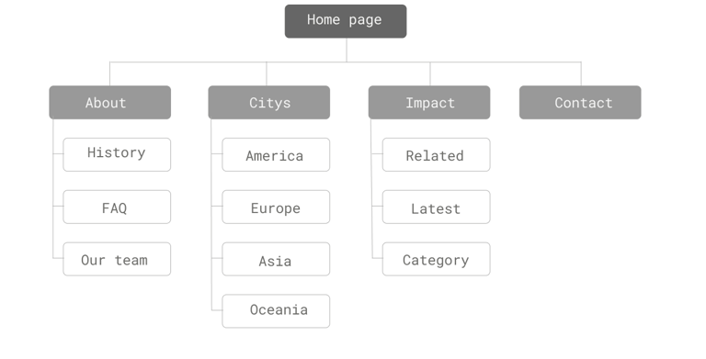The height and width of the screenshot is (359, 706).
Task: Click the America page node
Action: click(276, 155)
